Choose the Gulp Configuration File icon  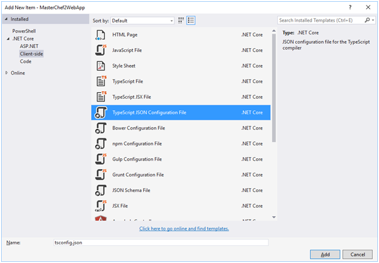click(x=101, y=159)
